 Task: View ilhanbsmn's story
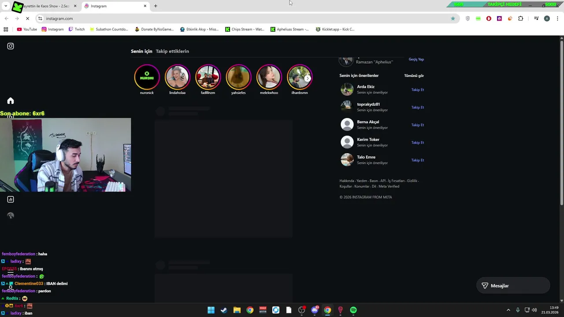pyautogui.click(x=300, y=77)
